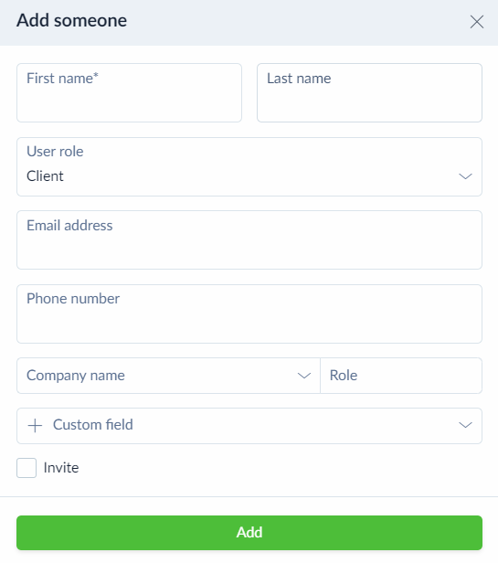Click the green Add button
This screenshot has height=563, width=498.
pyautogui.click(x=249, y=533)
